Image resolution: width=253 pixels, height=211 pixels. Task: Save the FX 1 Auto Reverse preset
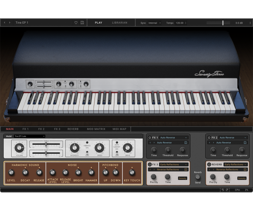click(186, 142)
